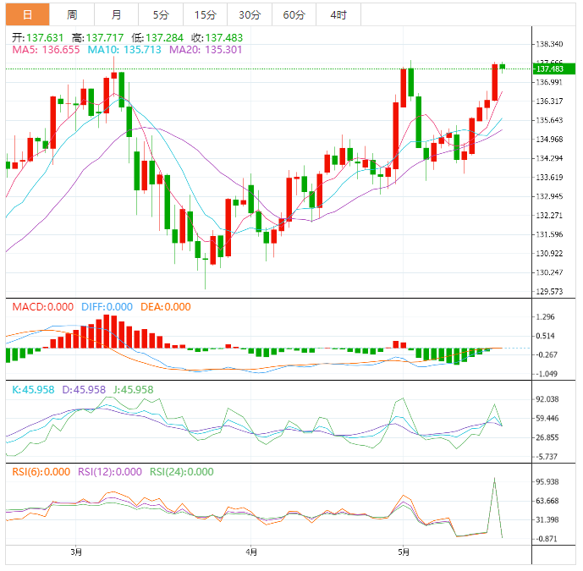
Task: Click the K:45.958 KDJ label
Action: pos(33,390)
